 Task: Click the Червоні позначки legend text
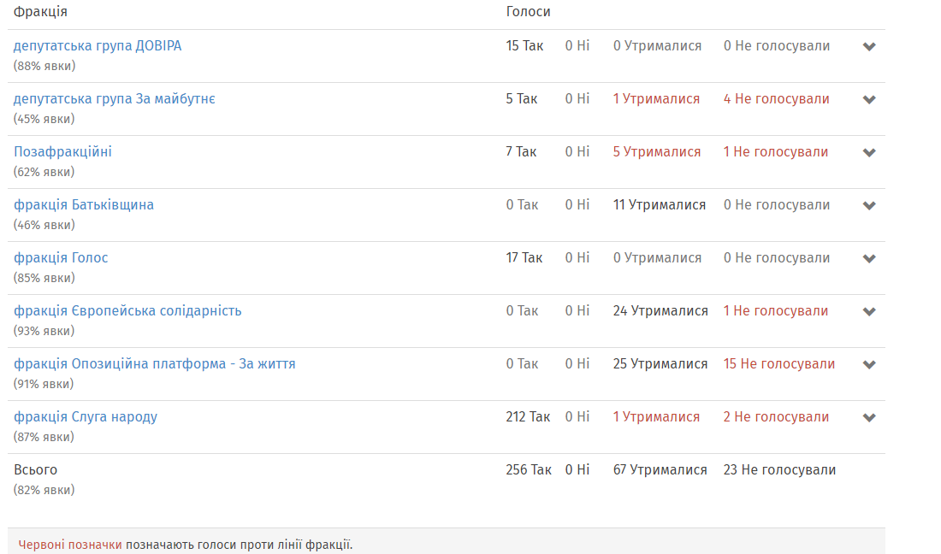(x=69, y=545)
